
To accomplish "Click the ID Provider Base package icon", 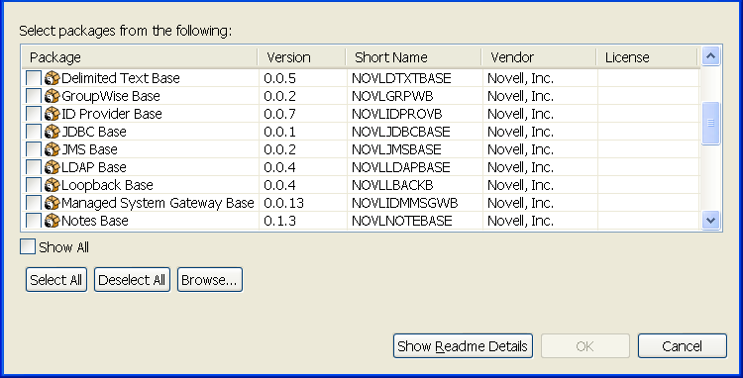I will coord(53,114).
